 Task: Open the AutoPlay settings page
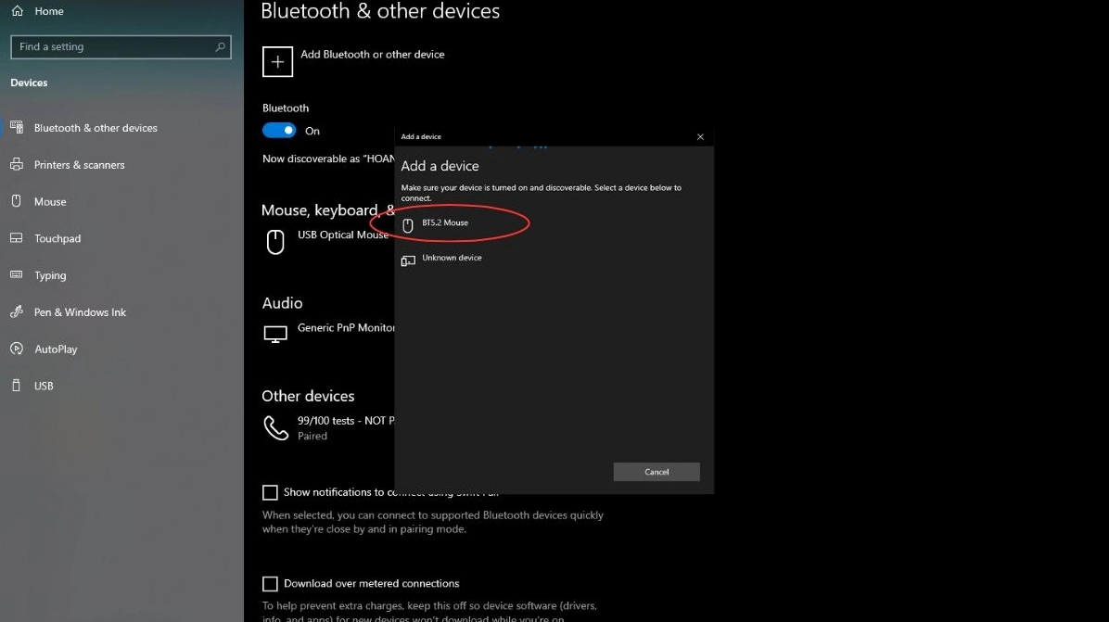pyautogui.click(x=56, y=349)
